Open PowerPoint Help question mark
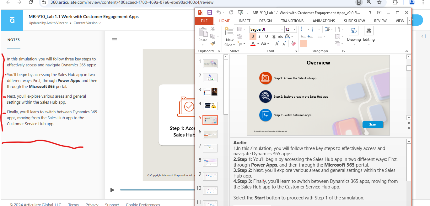Viewport: 430px width, 206px height. pyautogui.click(x=370, y=13)
